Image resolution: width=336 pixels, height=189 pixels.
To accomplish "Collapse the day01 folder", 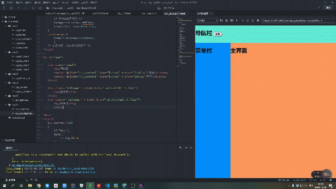I will point(6,26).
